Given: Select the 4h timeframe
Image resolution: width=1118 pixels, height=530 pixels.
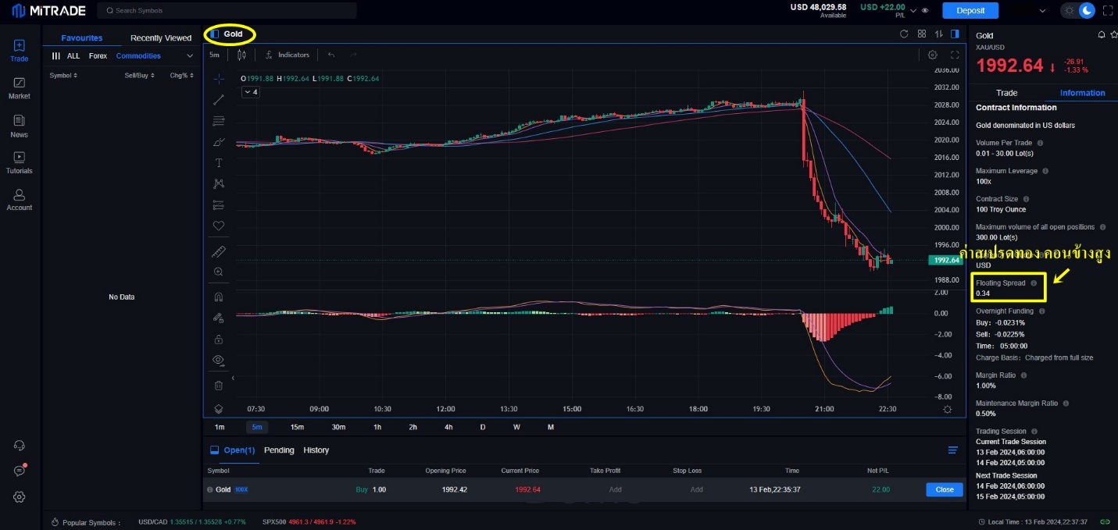Looking at the screenshot, I should point(448,427).
